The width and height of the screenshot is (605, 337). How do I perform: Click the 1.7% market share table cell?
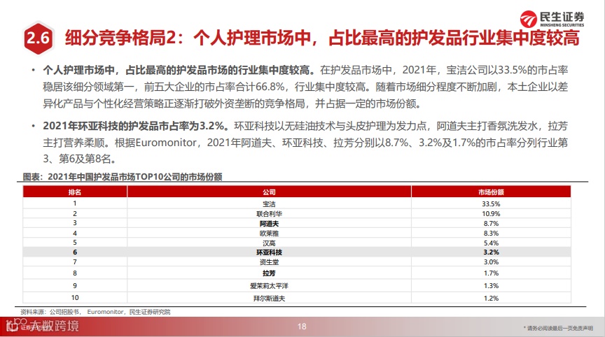tap(491, 273)
